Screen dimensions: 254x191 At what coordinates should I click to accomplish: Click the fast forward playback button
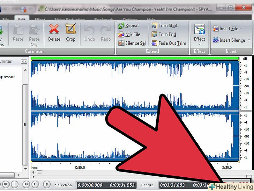tap(26, 184)
